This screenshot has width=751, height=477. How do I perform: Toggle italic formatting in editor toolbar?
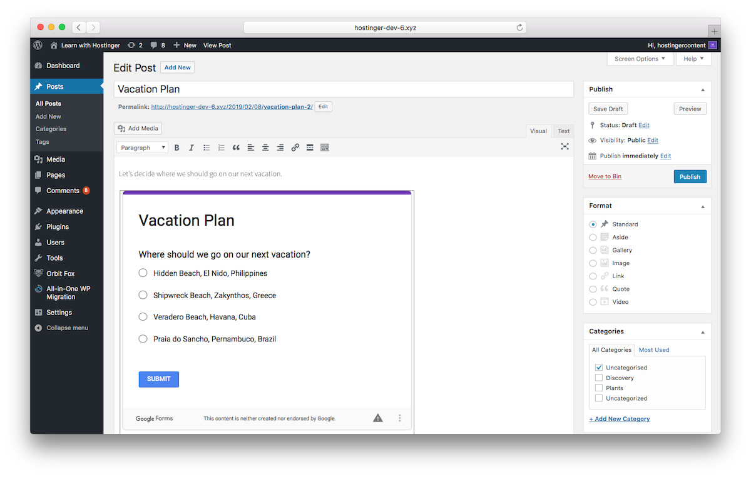[192, 148]
